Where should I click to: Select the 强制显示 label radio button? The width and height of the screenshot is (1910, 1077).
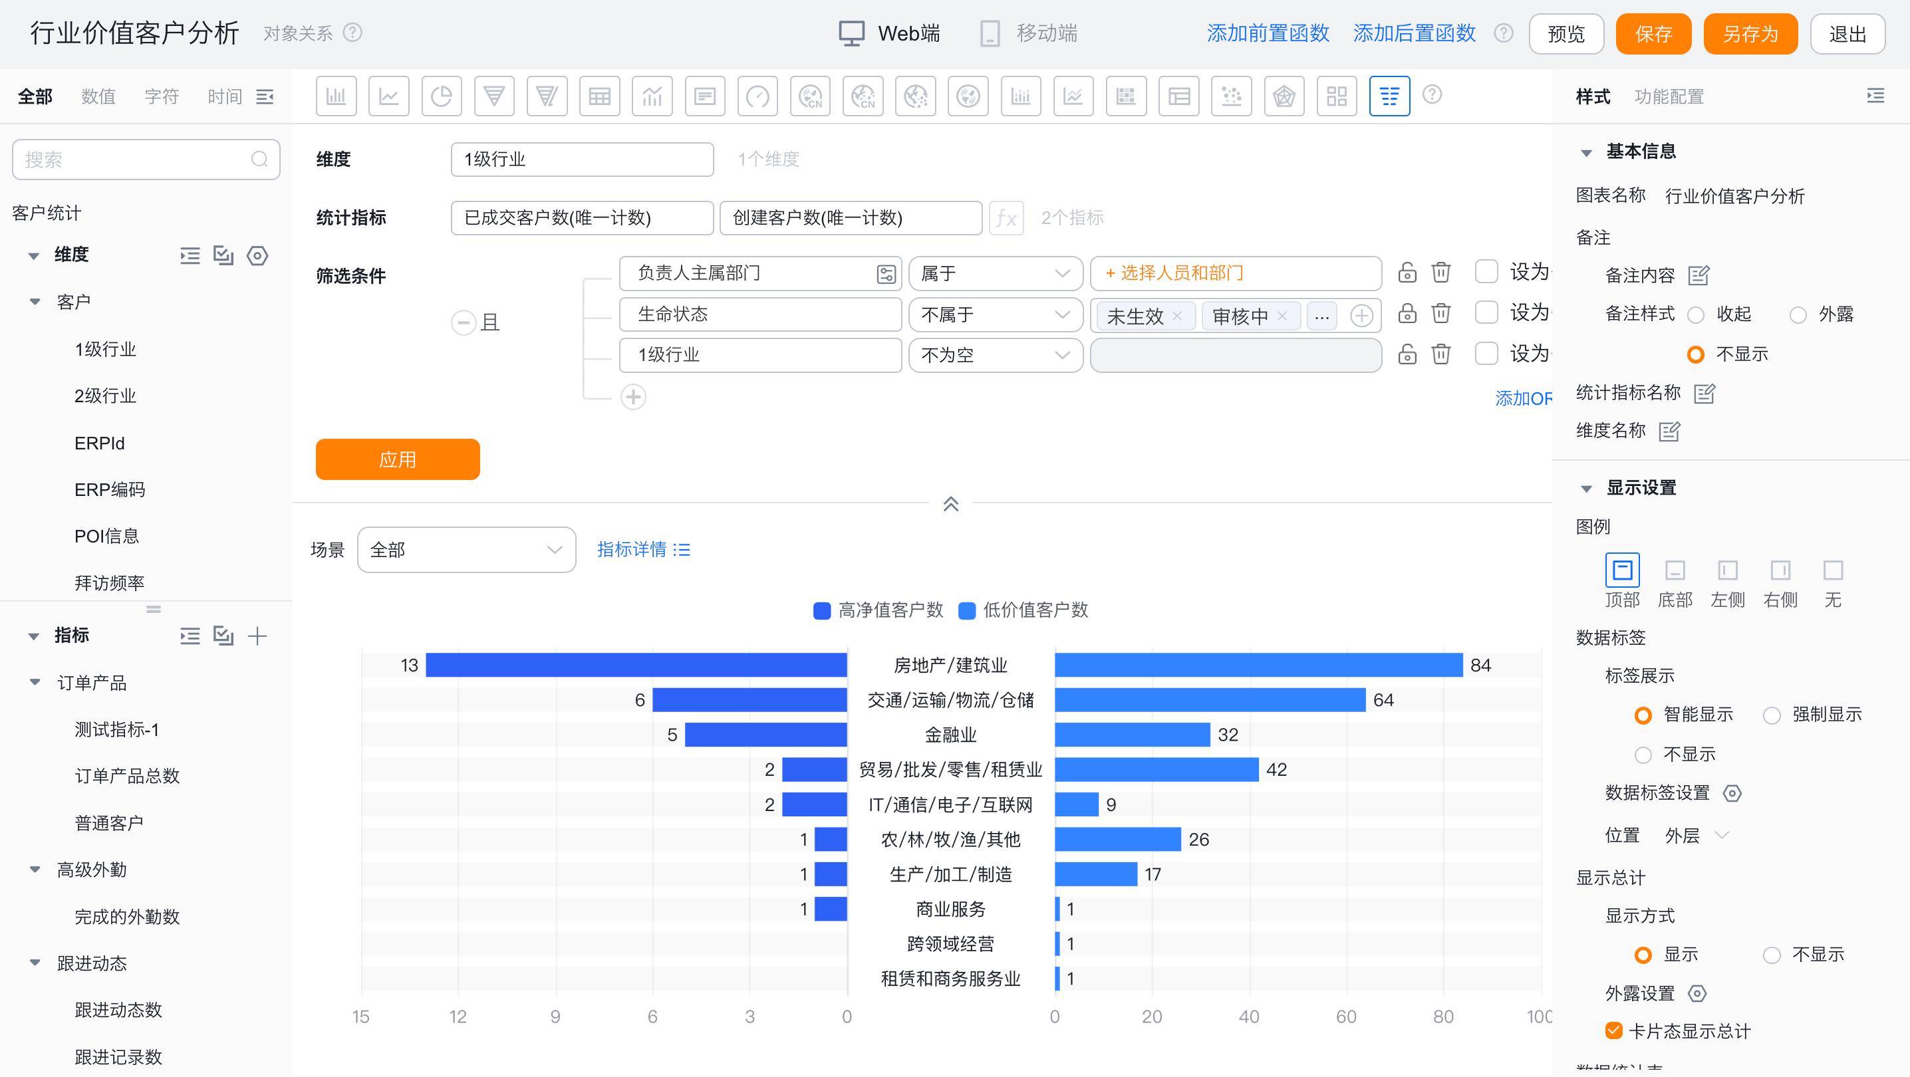(x=1772, y=715)
